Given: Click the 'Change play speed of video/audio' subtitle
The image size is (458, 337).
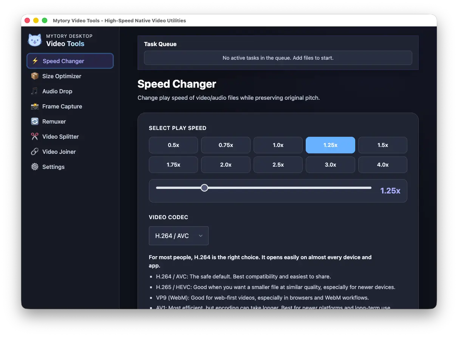Looking at the screenshot, I should pyautogui.click(x=229, y=98).
